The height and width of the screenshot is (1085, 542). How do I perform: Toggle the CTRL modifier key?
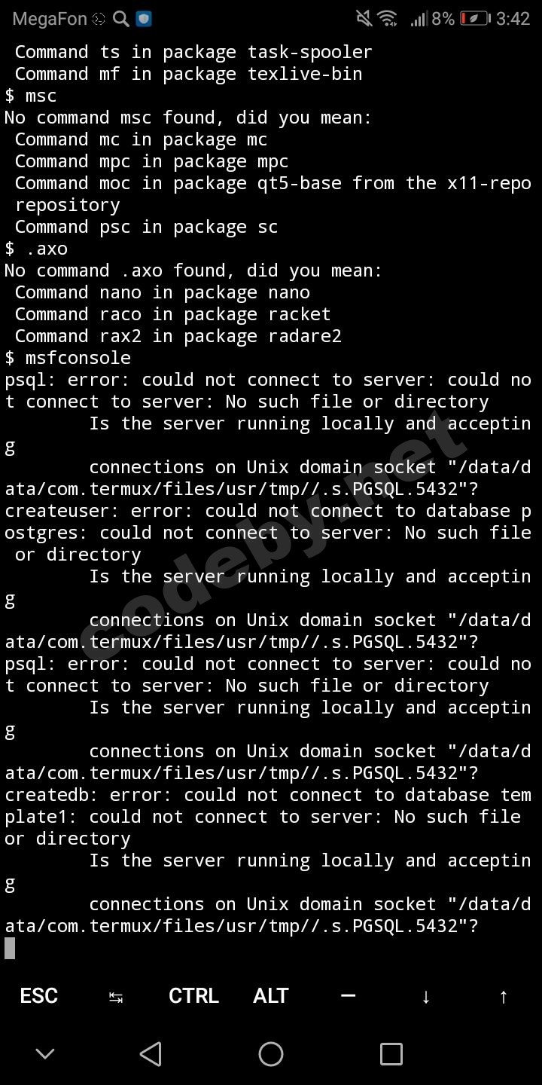tap(193, 996)
